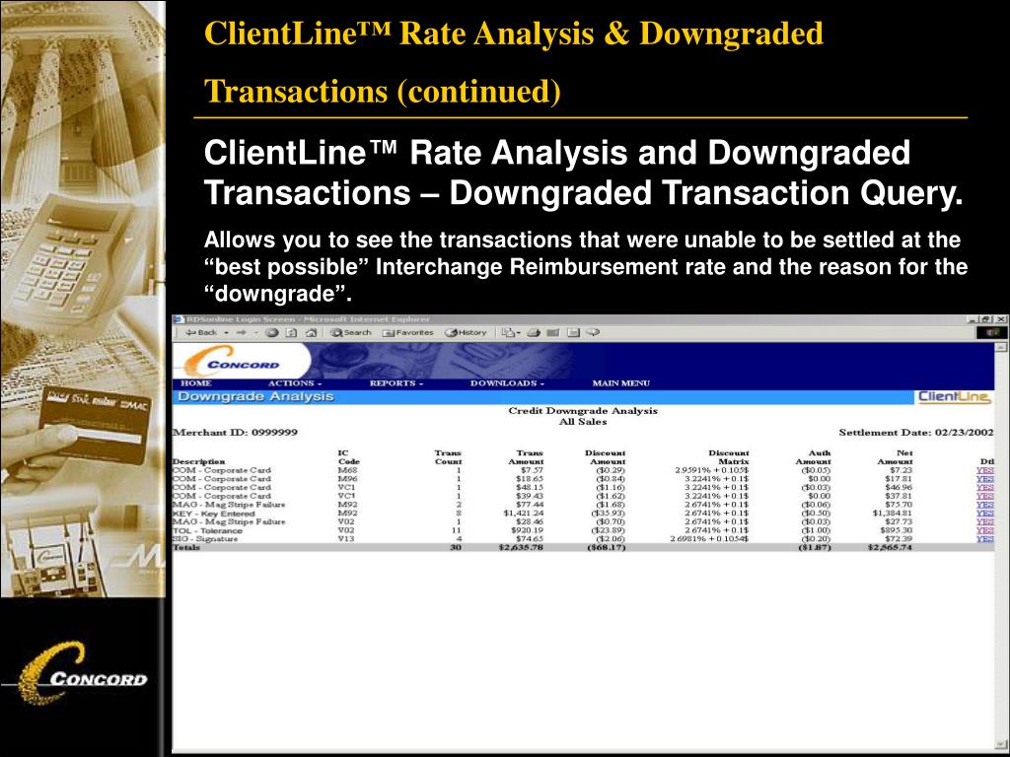
Task: Open the Back button history dropdown arrow
Action: click(x=226, y=333)
